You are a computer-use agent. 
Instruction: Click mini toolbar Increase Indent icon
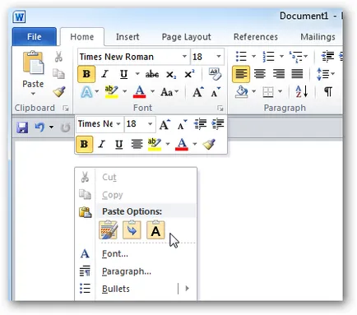[218, 124]
